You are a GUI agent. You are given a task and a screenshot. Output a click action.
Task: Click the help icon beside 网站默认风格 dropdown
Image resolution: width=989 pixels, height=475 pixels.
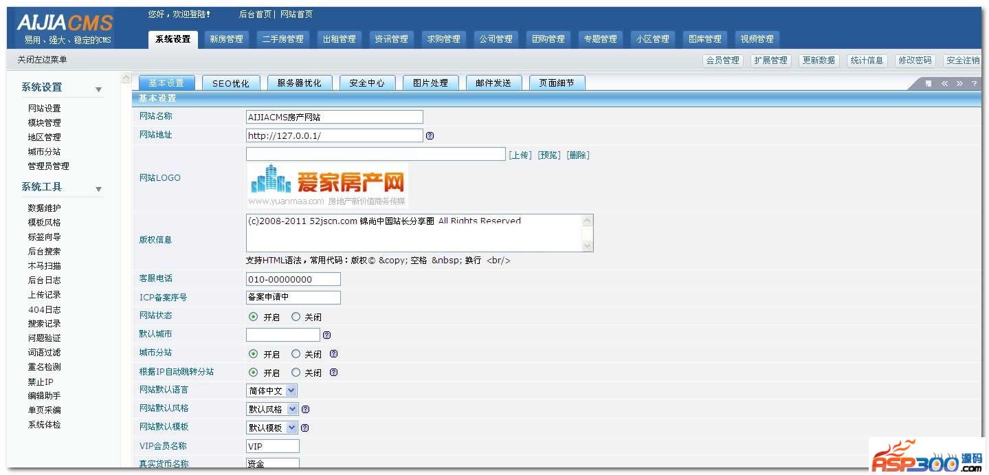pos(305,409)
